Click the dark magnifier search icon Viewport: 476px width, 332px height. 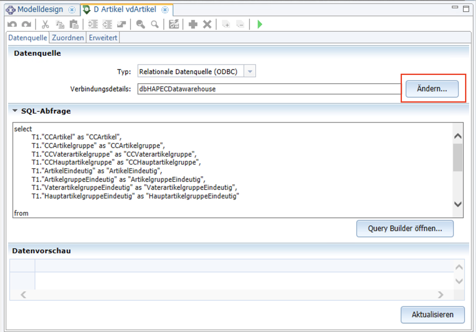[140, 24]
